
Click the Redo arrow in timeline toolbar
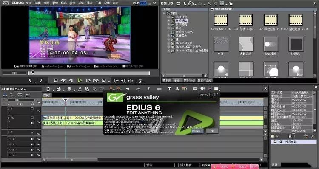click(x=138, y=89)
